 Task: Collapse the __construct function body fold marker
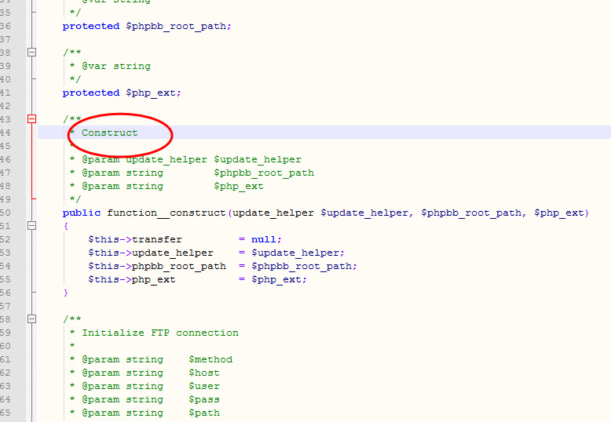tap(32, 226)
